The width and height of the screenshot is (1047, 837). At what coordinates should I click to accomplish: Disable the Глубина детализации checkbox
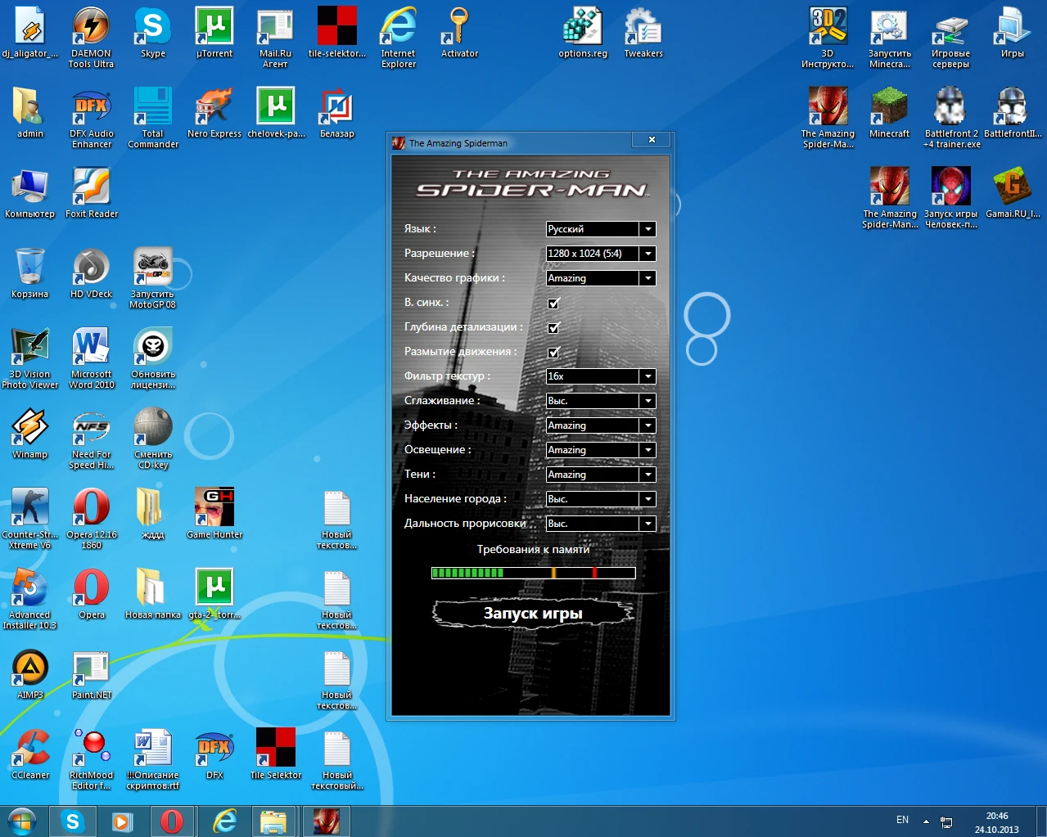coord(553,328)
